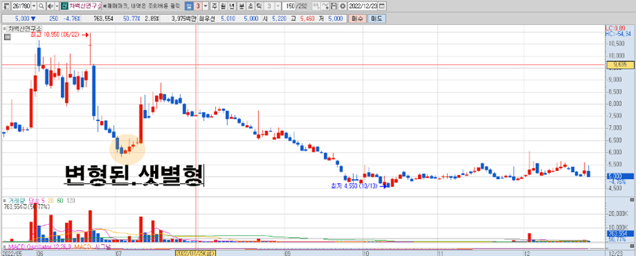Open the calendar picker icon

[x=382, y=6]
